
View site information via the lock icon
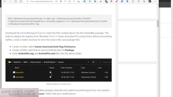tap(28, 1)
